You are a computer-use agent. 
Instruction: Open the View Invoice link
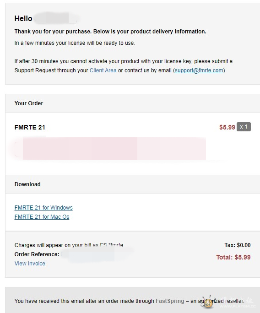click(x=30, y=264)
